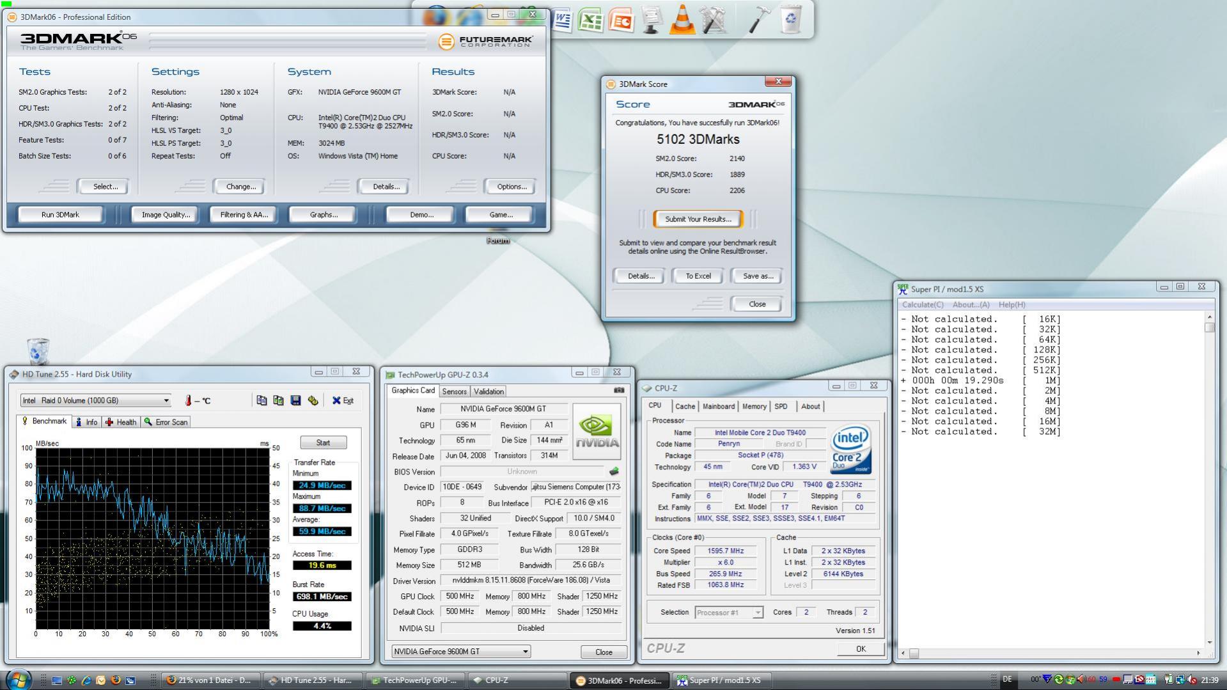1227x690 pixels.
Task: Click Submit Your Results button
Action: 698,219
